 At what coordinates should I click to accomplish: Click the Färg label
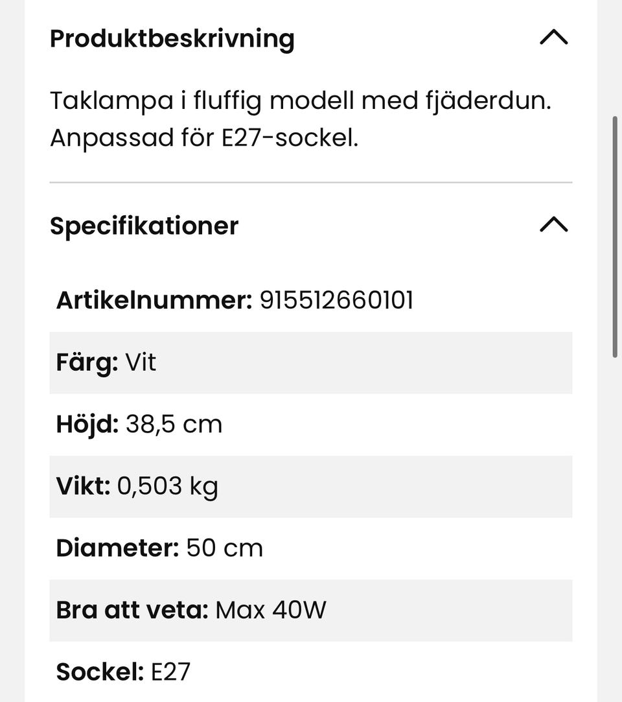87,362
